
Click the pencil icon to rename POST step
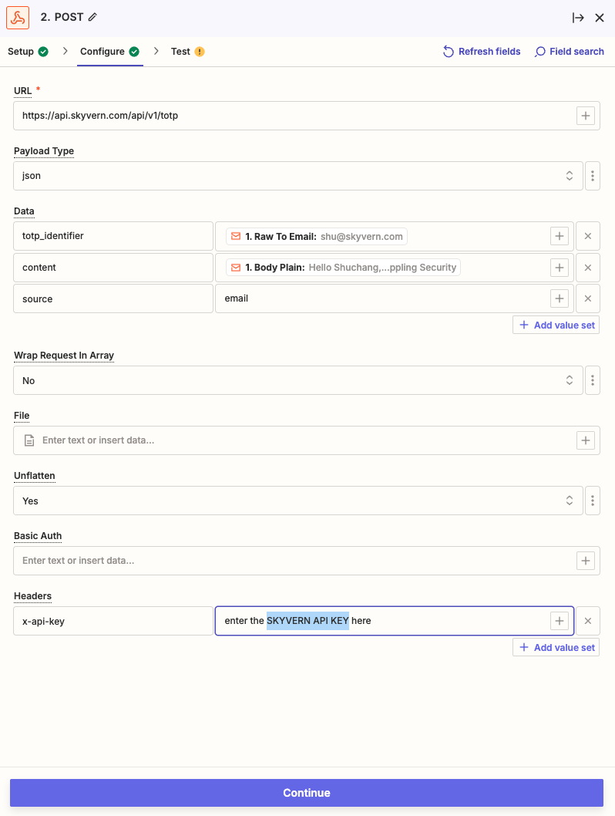[93, 17]
